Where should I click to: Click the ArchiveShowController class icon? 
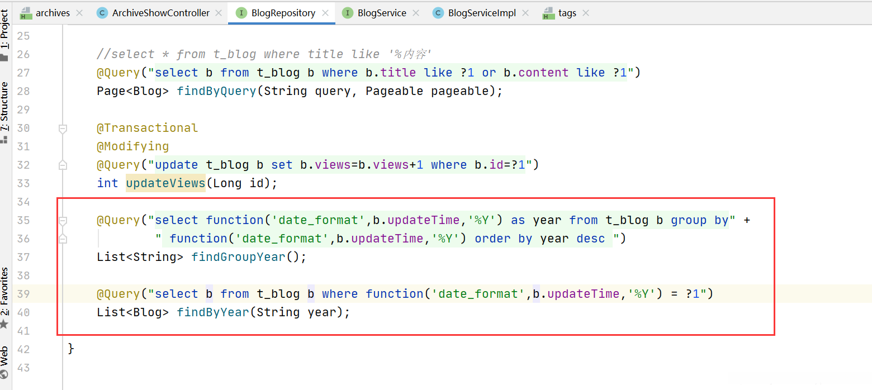(x=102, y=13)
